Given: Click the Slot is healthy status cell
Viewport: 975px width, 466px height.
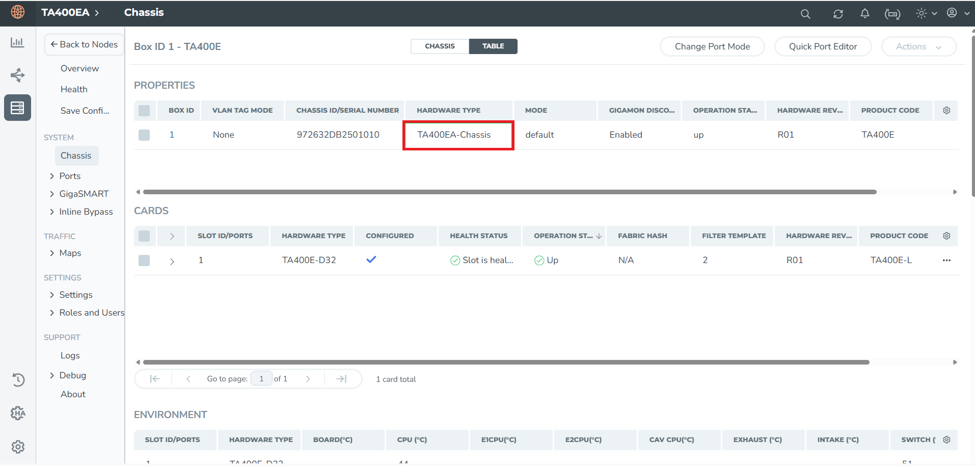Looking at the screenshot, I should (x=482, y=260).
